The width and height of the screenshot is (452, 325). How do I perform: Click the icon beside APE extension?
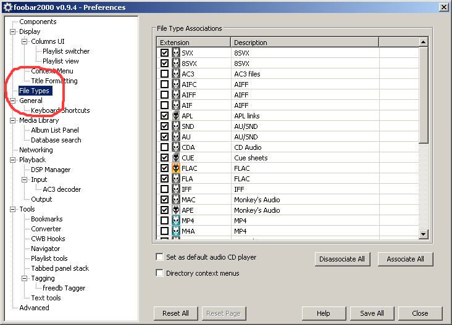click(x=176, y=210)
